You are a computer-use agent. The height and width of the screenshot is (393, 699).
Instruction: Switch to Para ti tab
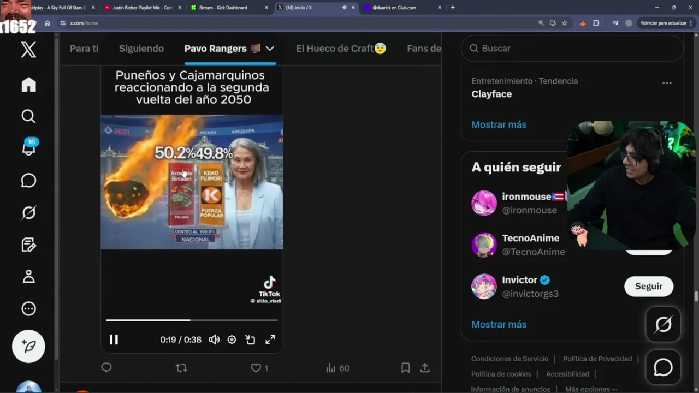[x=84, y=49]
